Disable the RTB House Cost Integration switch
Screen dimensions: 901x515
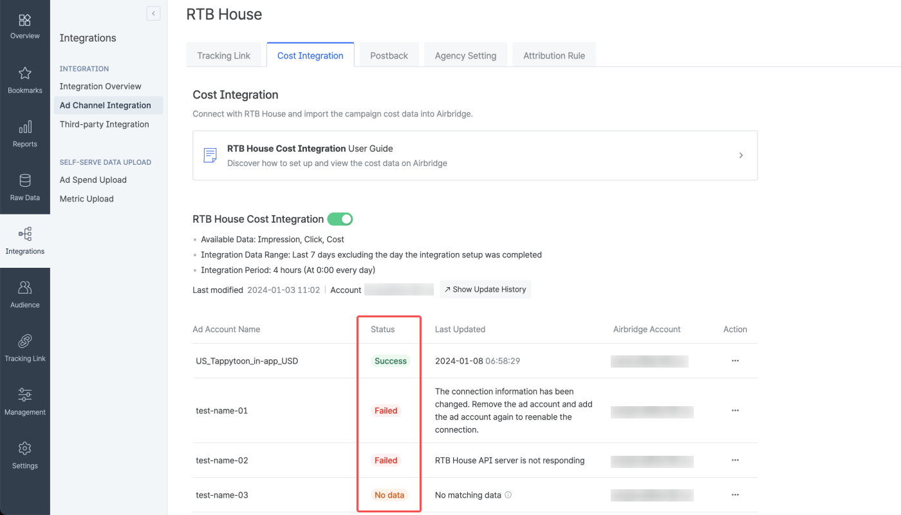coord(340,219)
